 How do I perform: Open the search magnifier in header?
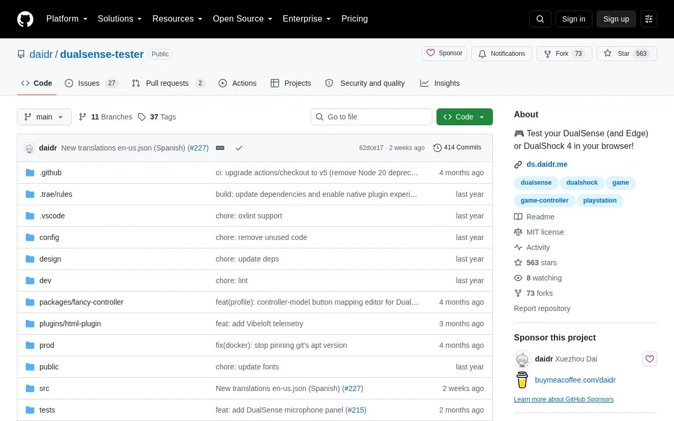[x=540, y=19]
